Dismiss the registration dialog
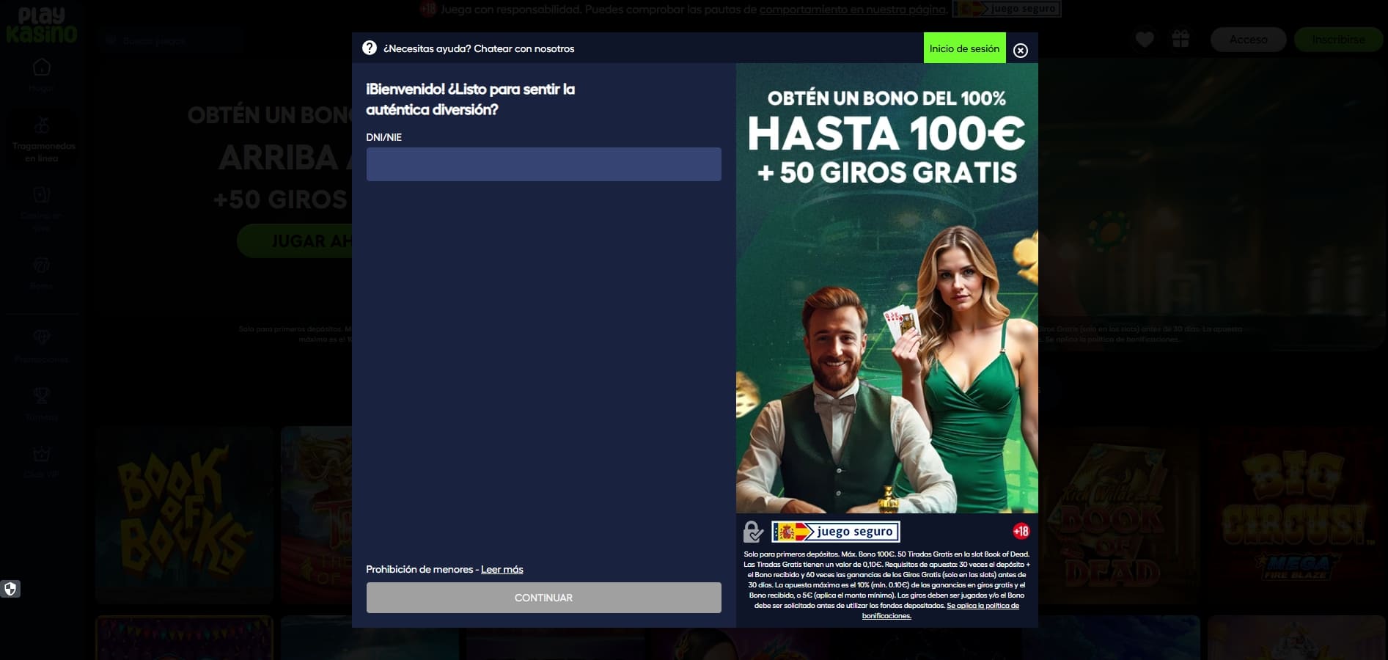 tap(1020, 49)
